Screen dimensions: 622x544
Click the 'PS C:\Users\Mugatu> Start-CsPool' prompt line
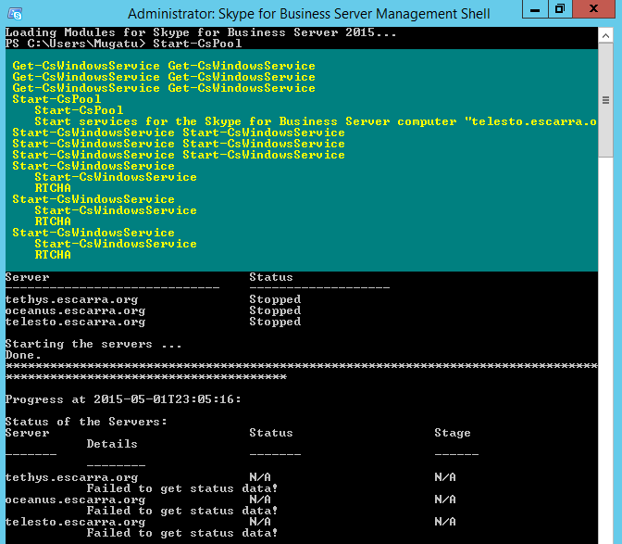[123, 44]
